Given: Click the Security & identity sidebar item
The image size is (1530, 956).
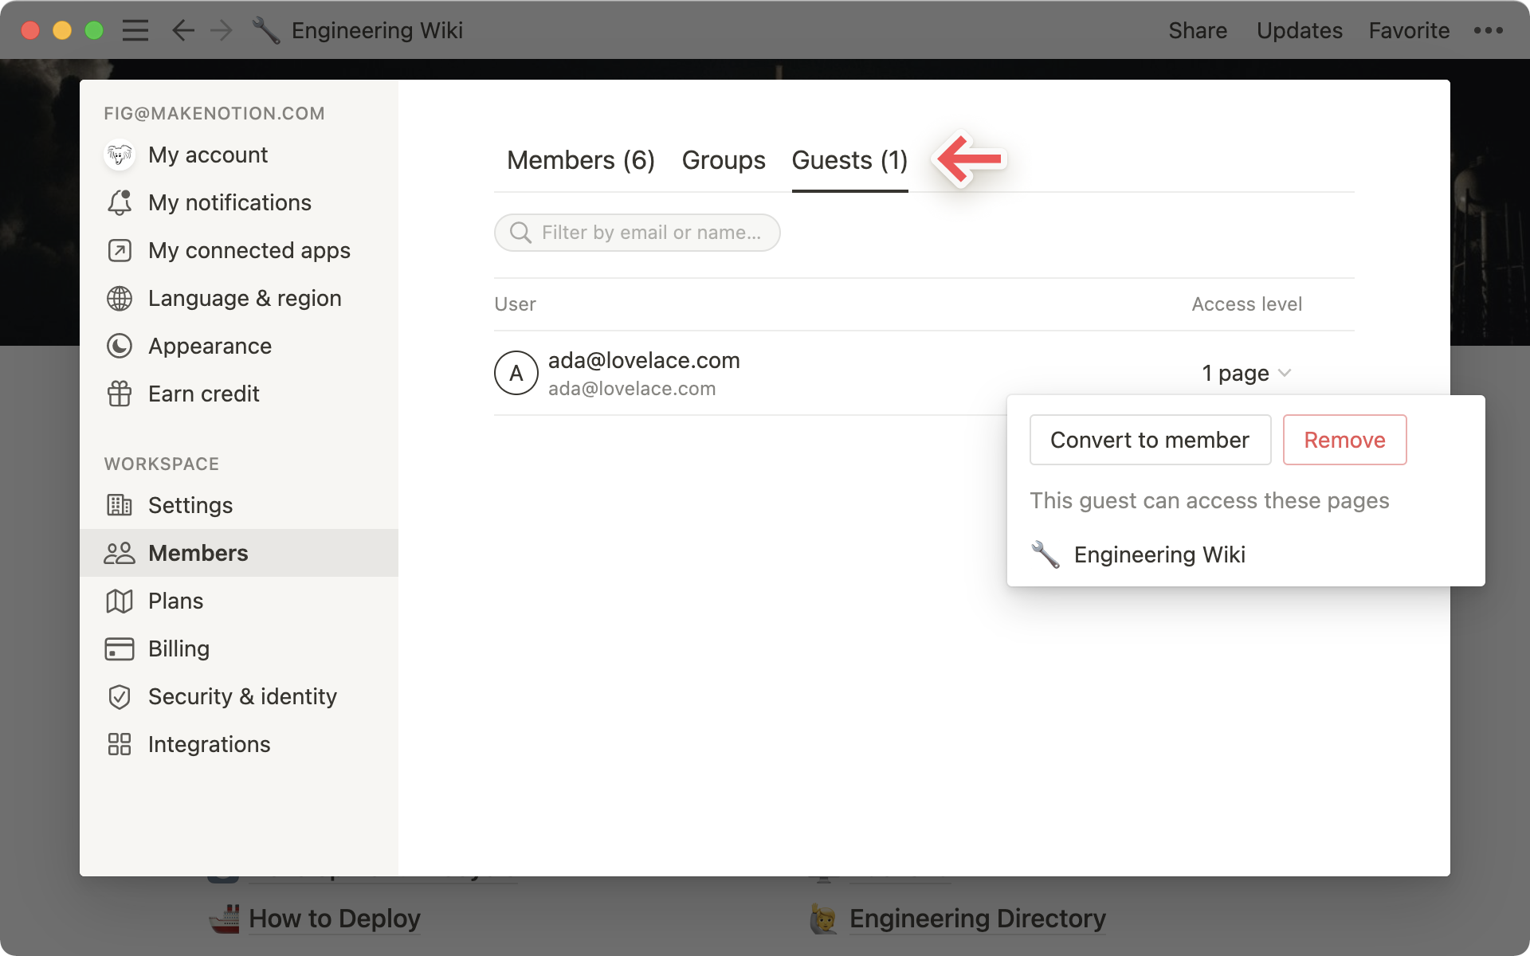Looking at the screenshot, I should coord(242,695).
